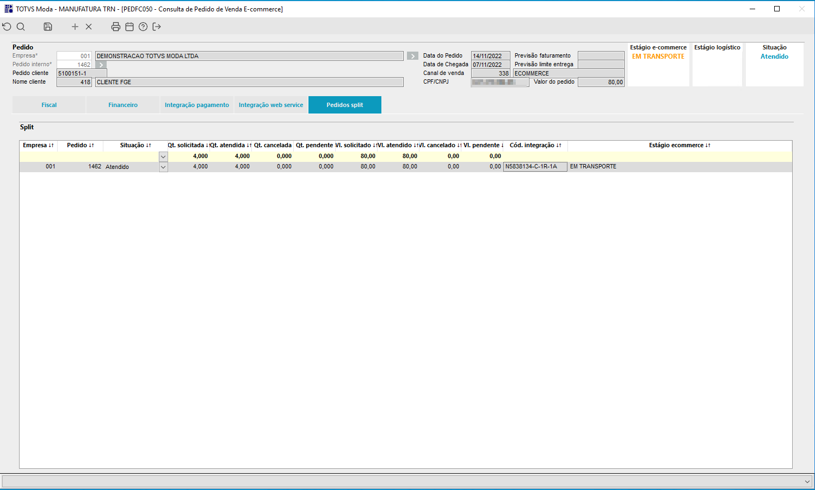The width and height of the screenshot is (815, 490).
Task: Click the Split section heading
Action: pyautogui.click(x=27, y=127)
